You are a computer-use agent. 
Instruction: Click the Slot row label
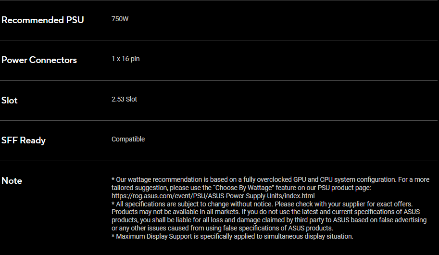coord(10,101)
